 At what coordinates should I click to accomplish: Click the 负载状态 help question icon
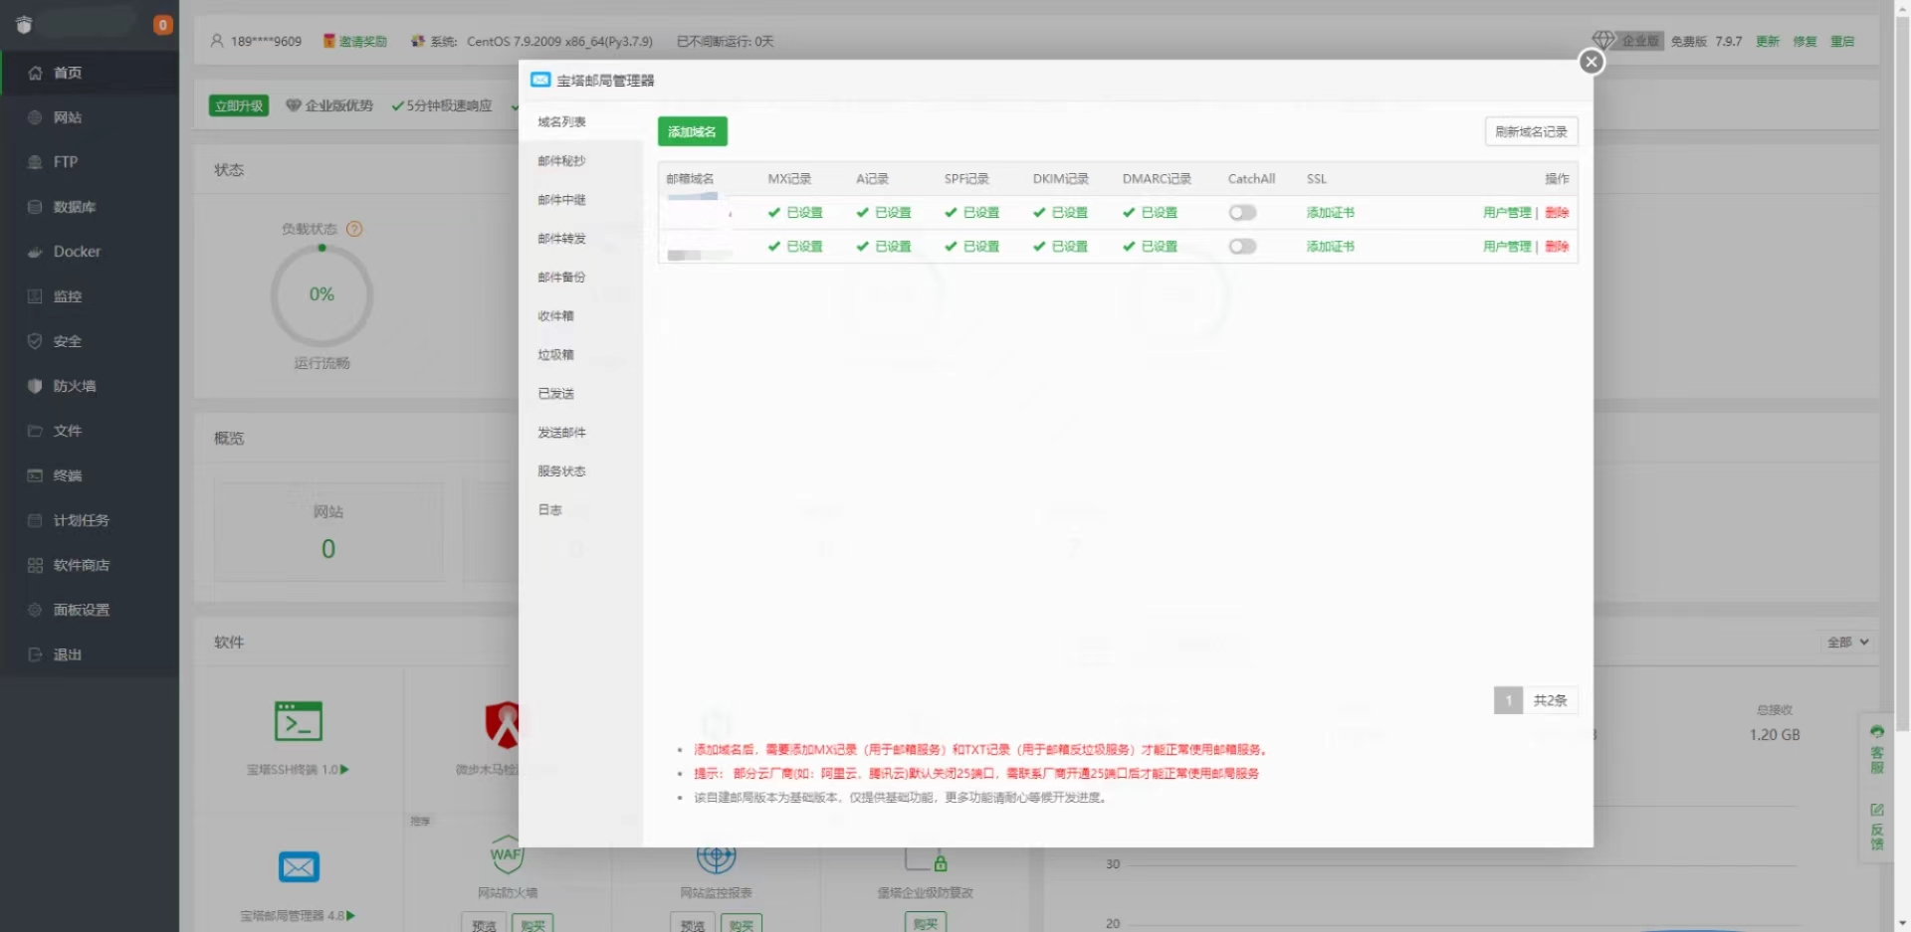point(354,229)
